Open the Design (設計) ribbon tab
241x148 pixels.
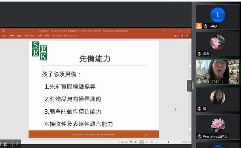point(4,36)
